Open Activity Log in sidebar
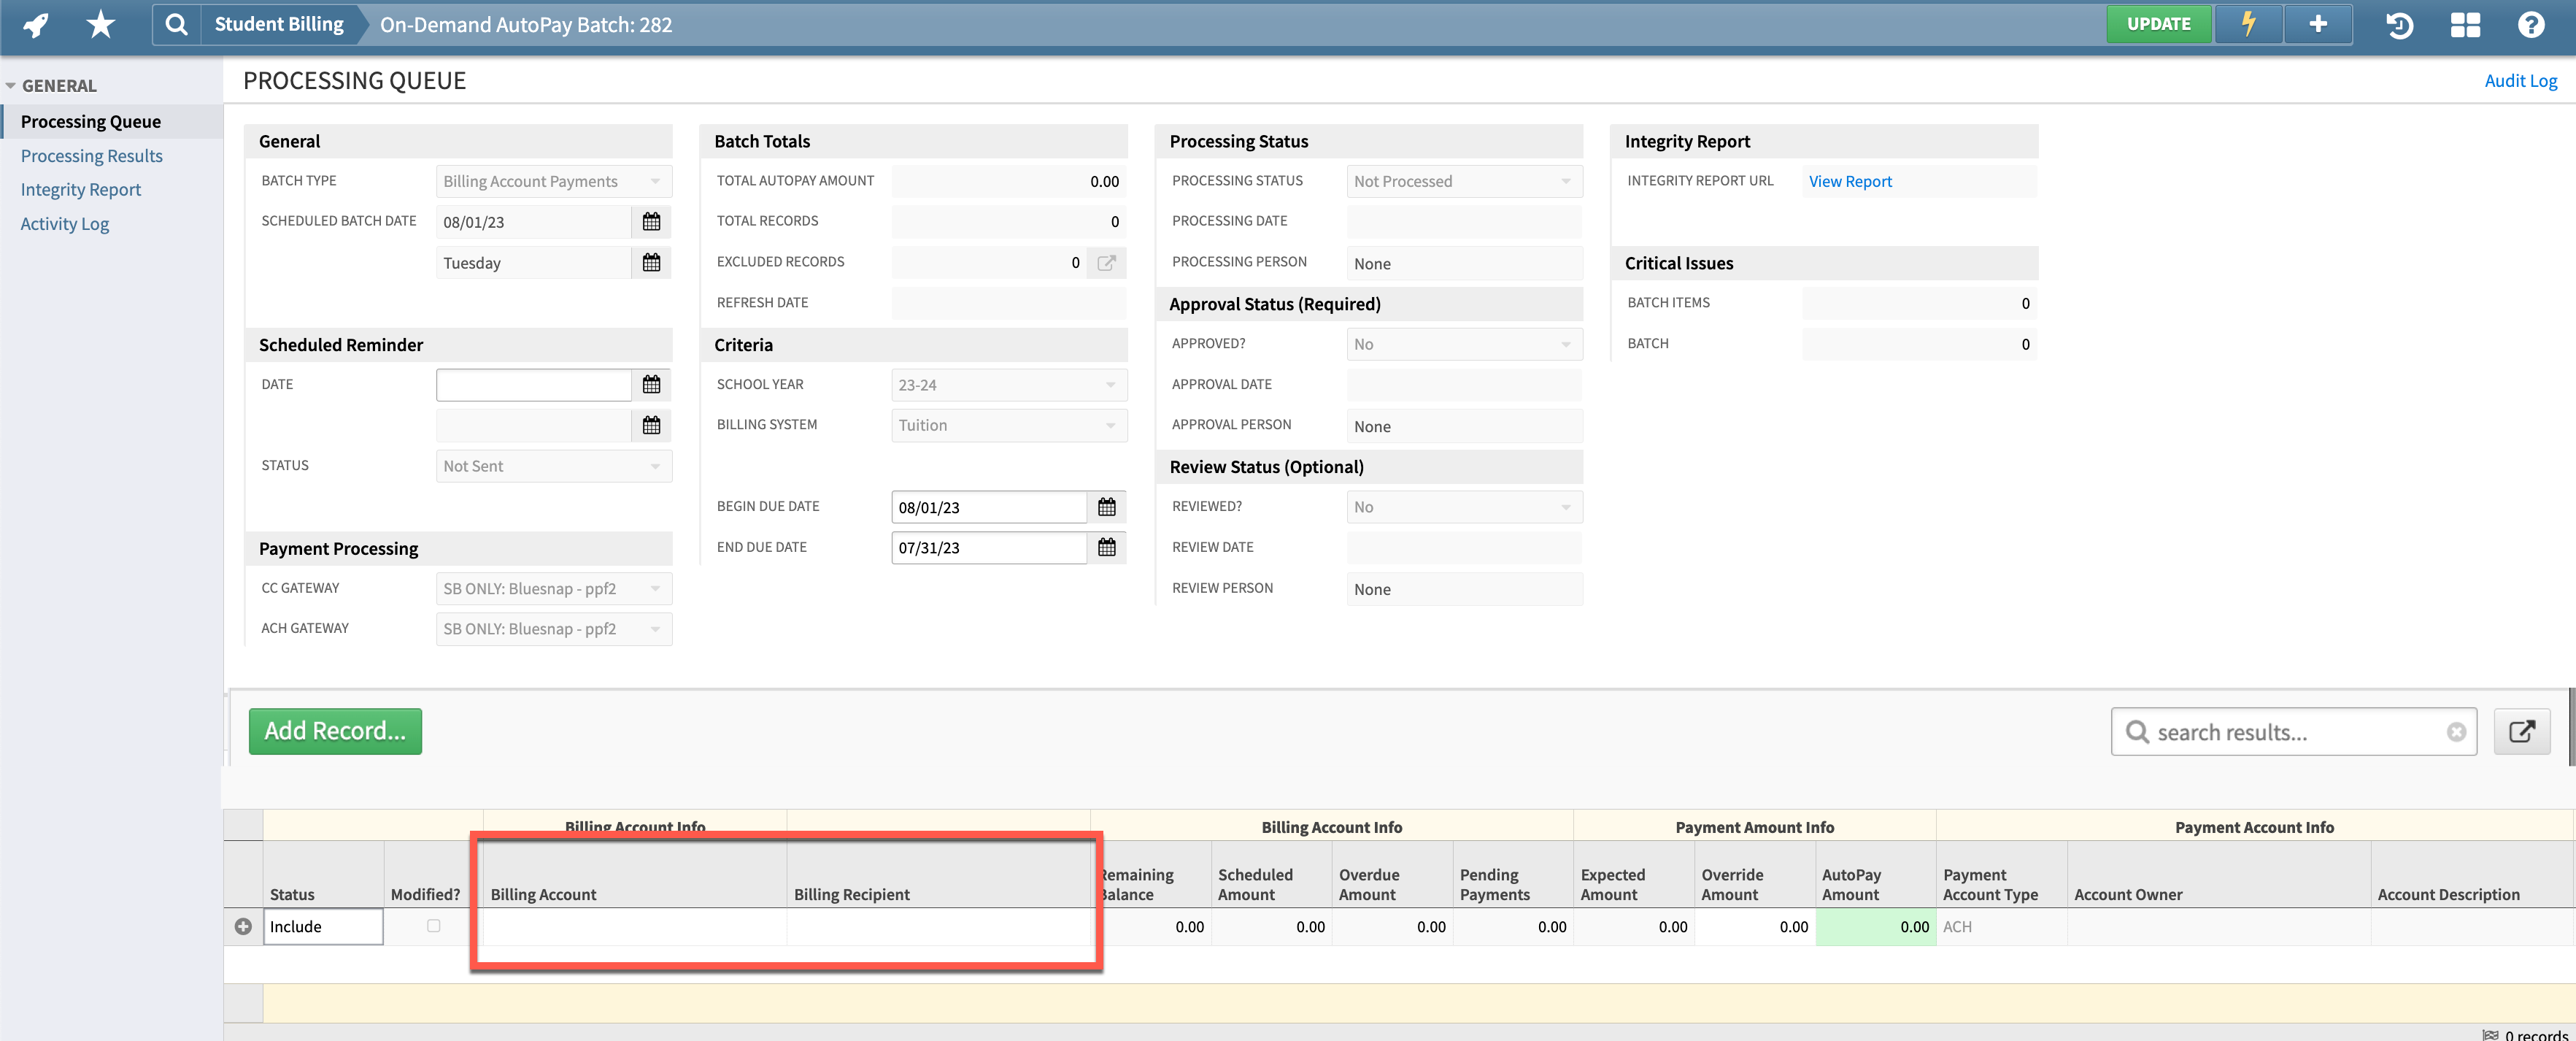Screen dimensions: 2576x1041 pos(65,224)
